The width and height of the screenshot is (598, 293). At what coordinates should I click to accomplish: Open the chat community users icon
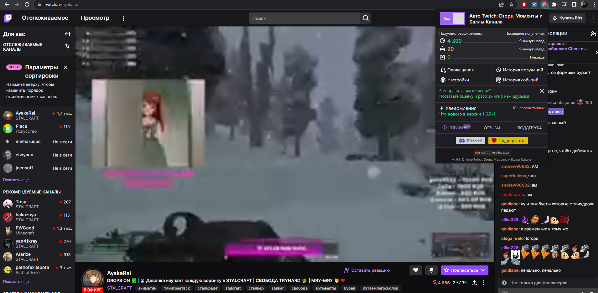pyautogui.click(x=593, y=34)
